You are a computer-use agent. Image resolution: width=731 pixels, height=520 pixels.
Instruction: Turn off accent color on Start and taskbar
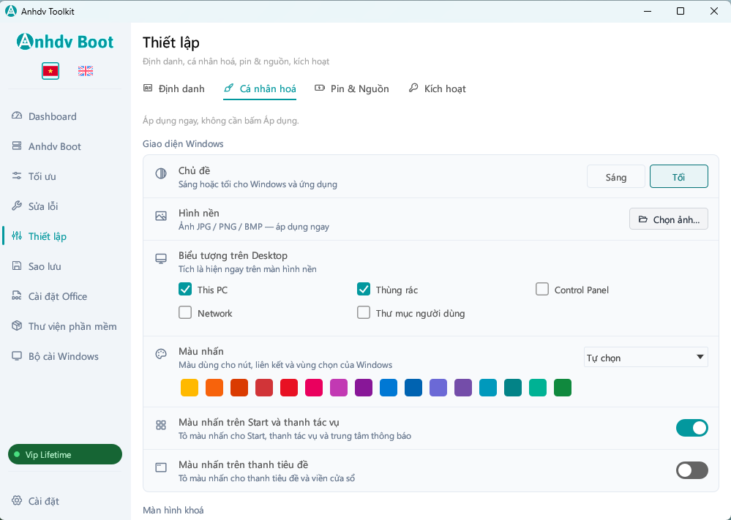(691, 428)
